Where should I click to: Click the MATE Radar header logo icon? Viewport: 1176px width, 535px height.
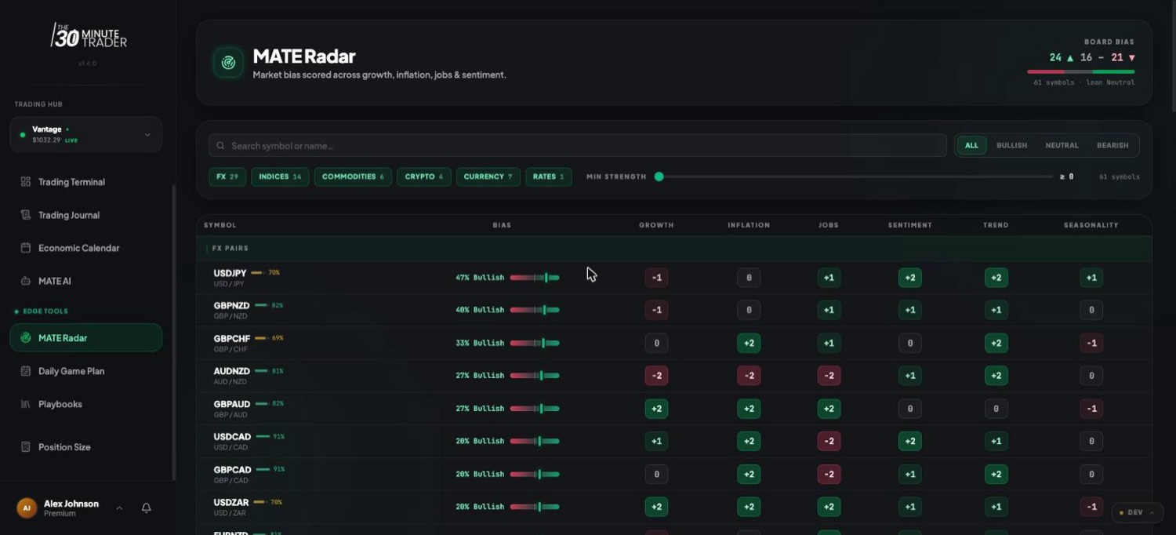point(229,63)
